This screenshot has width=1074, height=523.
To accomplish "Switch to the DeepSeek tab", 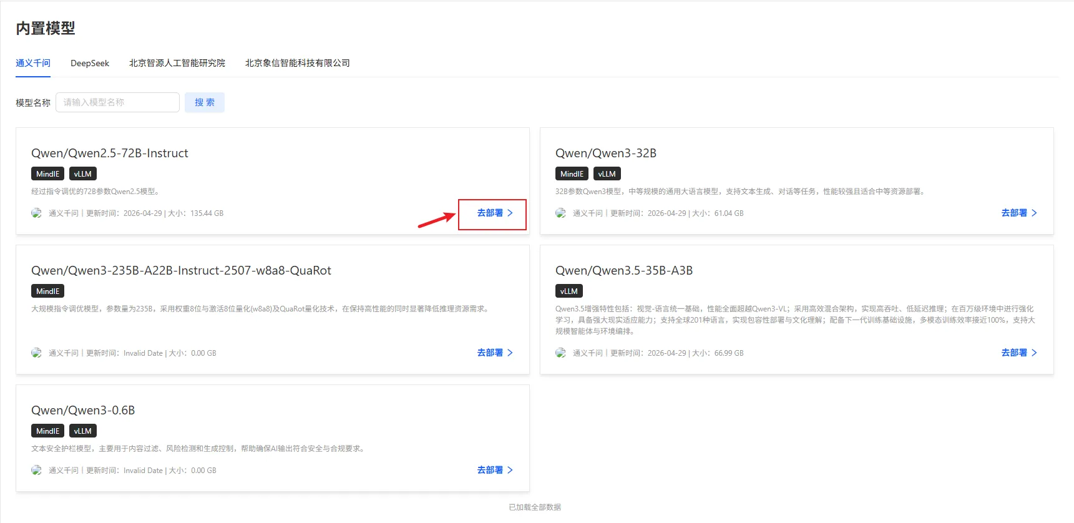I will point(90,63).
